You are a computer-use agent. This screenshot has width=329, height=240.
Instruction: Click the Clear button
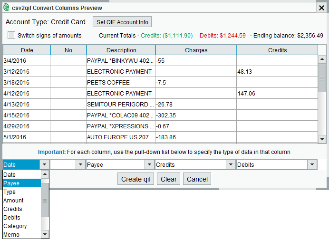[168, 179]
